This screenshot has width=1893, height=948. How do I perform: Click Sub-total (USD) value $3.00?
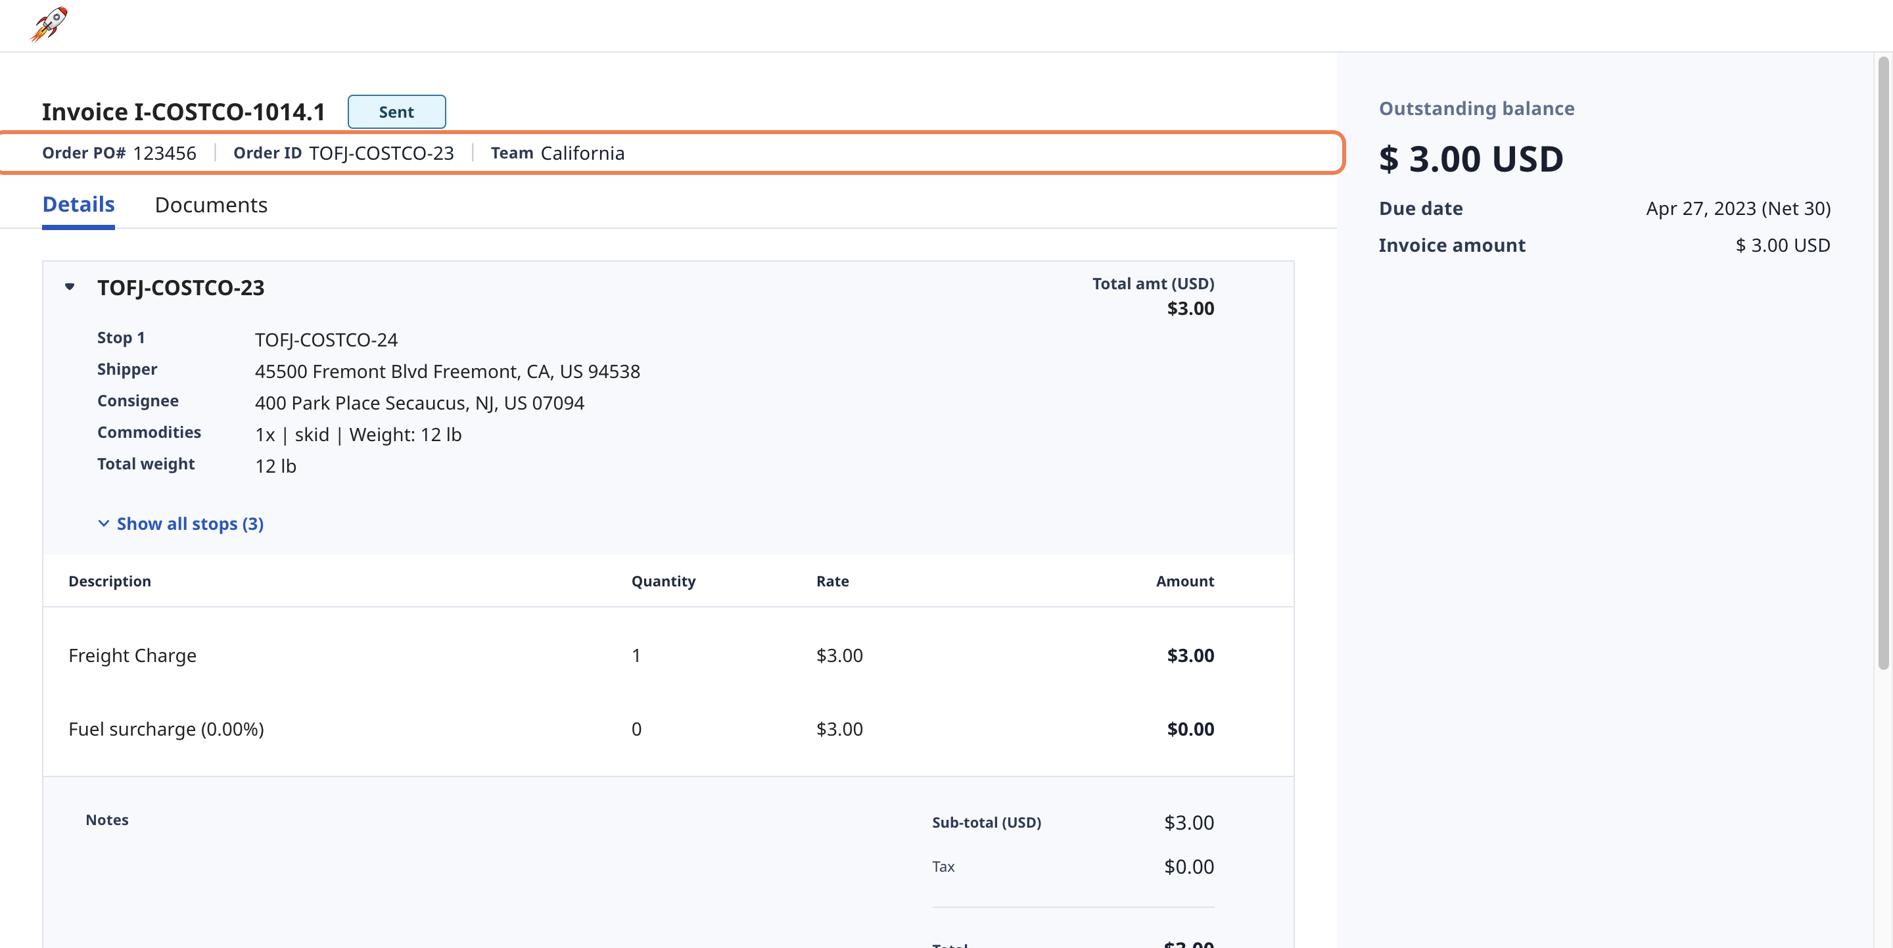[1189, 822]
